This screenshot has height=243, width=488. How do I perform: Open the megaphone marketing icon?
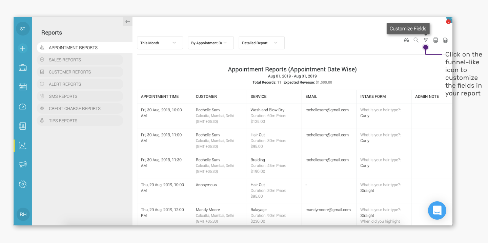[23, 165]
